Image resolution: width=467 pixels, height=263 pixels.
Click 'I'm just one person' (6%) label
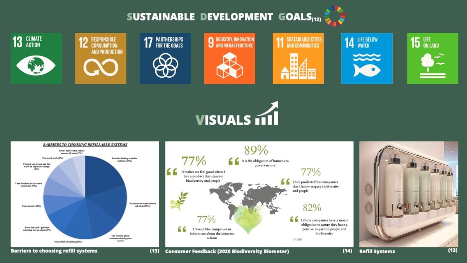(x=37, y=167)
